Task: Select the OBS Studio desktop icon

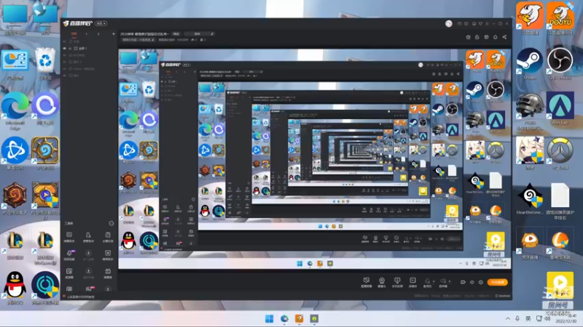Action: coord(560,63)
